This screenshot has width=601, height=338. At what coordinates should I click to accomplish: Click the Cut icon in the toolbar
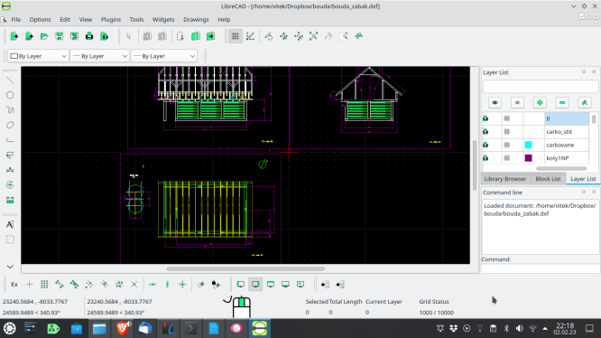tap(180, 36)
